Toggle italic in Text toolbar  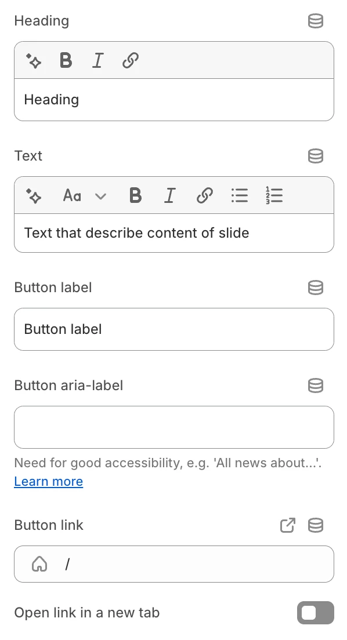169,195
